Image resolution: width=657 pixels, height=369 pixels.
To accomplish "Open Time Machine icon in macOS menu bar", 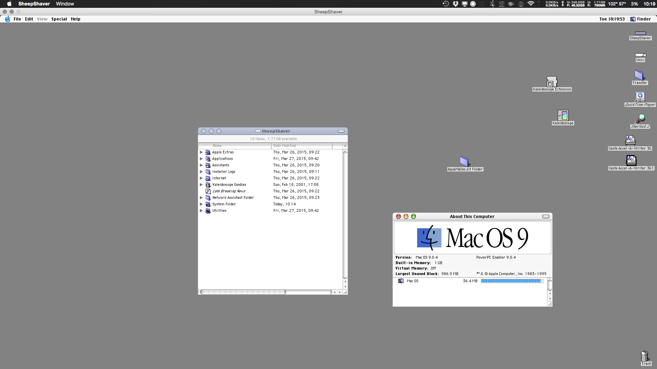I will (x=446, y=4).
